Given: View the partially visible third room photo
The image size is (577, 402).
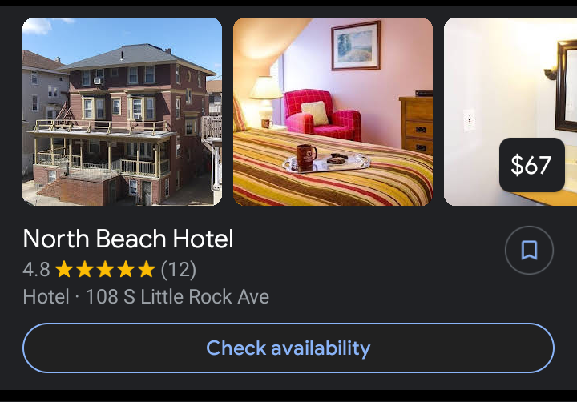Looking at the screenshot, I should (510, 111).
